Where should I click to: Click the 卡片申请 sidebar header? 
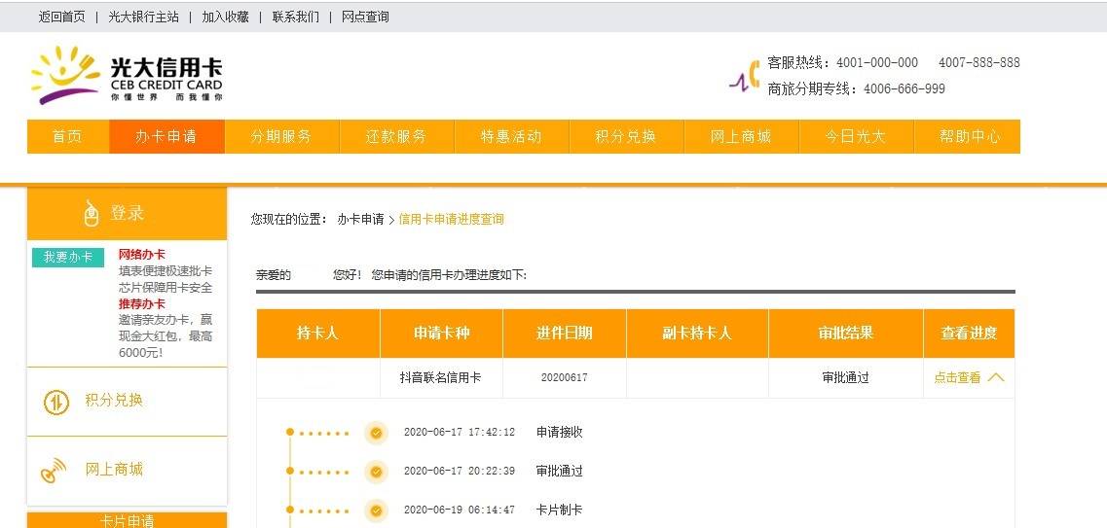pos(128,520)
